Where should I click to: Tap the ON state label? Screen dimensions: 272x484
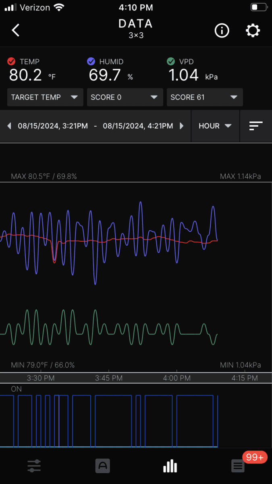17,389
